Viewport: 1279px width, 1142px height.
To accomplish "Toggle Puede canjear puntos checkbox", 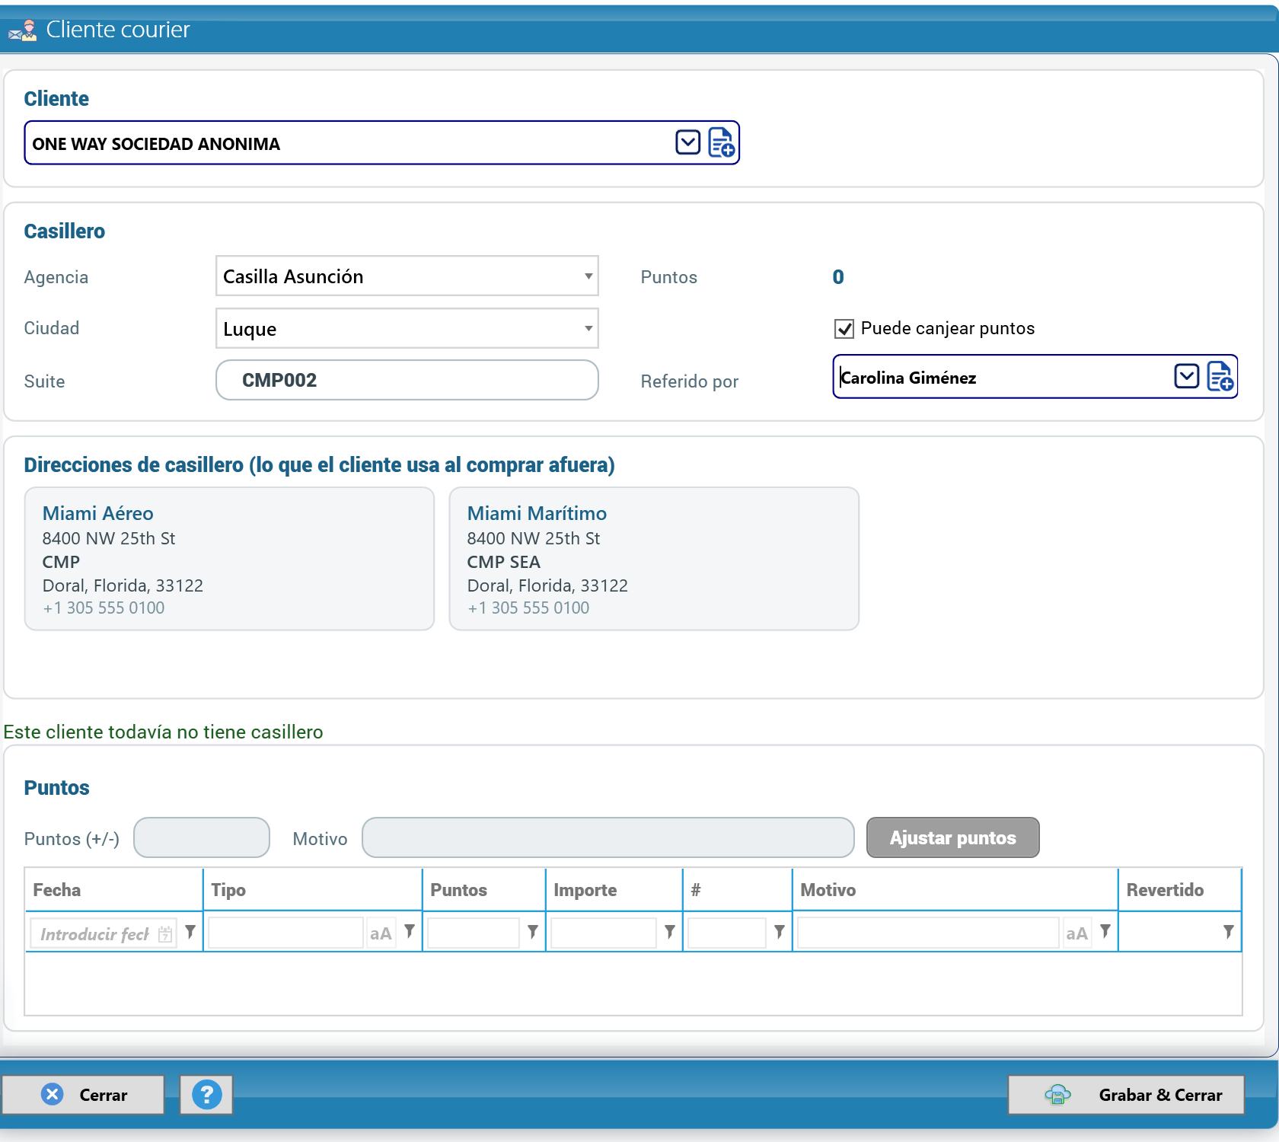I will point(844,329).
